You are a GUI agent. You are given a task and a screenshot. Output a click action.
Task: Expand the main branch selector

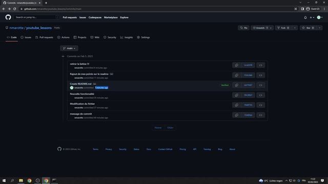point(69,48)
